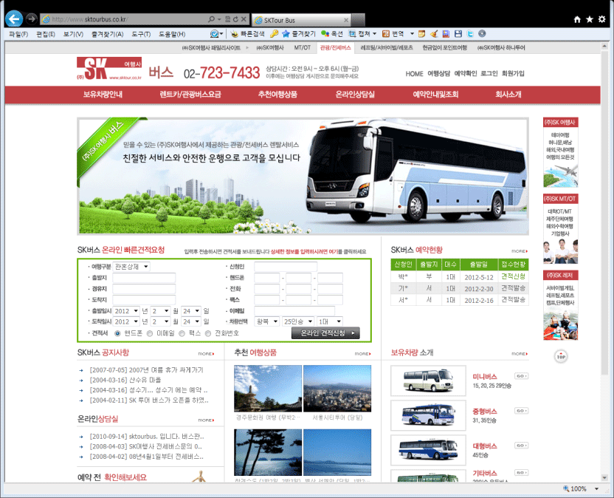Open the 여행구분 dropdown showing 관혼상제
Image resolution: width=614 pixels, height=498 pixels.
pos(131,267)
